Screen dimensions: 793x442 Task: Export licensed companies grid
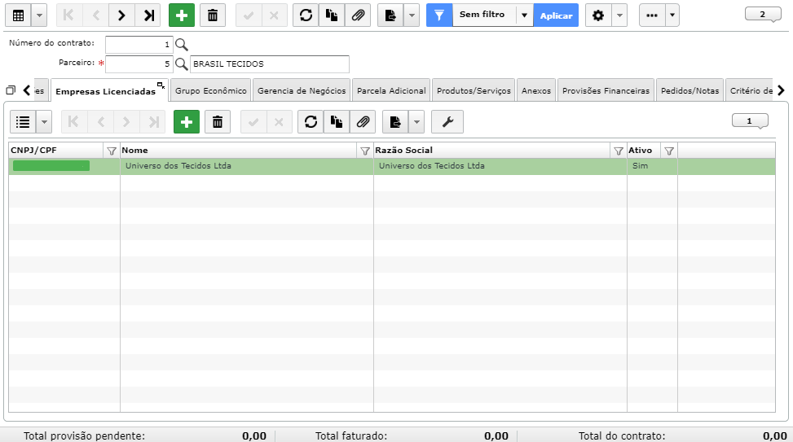click(395, 122)
